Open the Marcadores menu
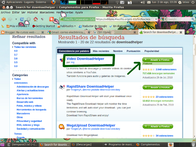The width and height of the screenshot is (196, 147). click(47, 12)
